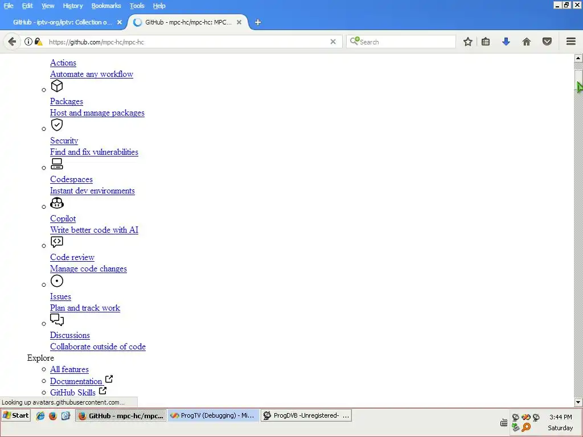The width and height of the screenshot is (583, 437).
Task: Click Host and manage packages link
Action: (97, 113)
